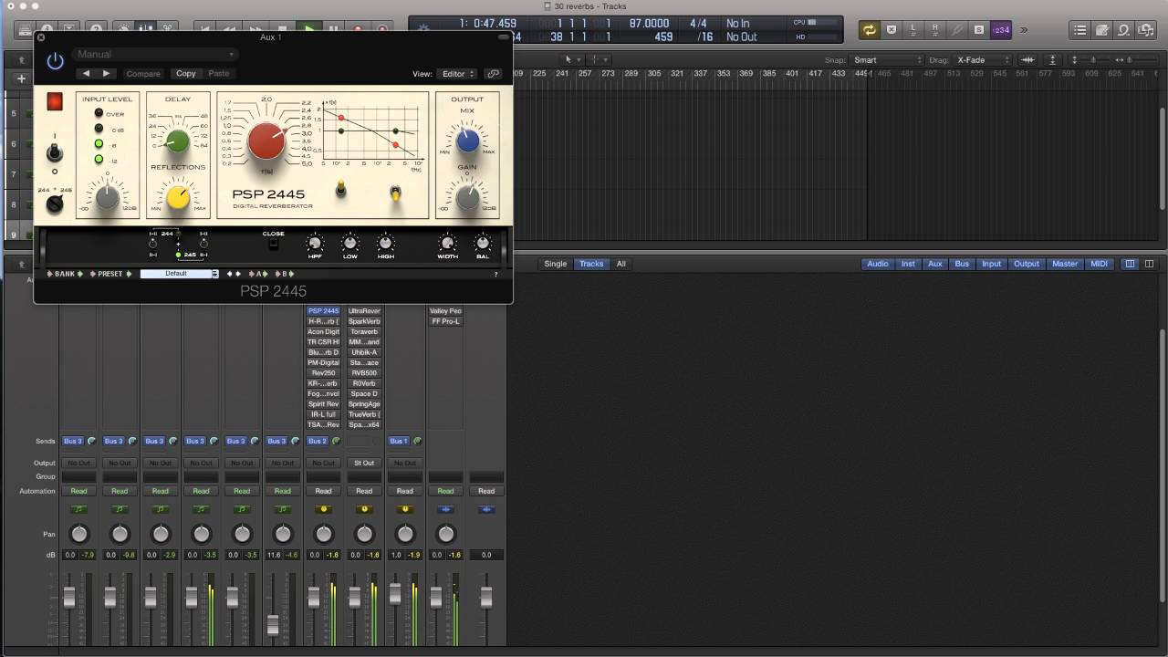The height and width of the screenshot is (657, 1168).
Task: Flip the toggle switch on the PSP 2445 left panel
Action: pos(55,152)
